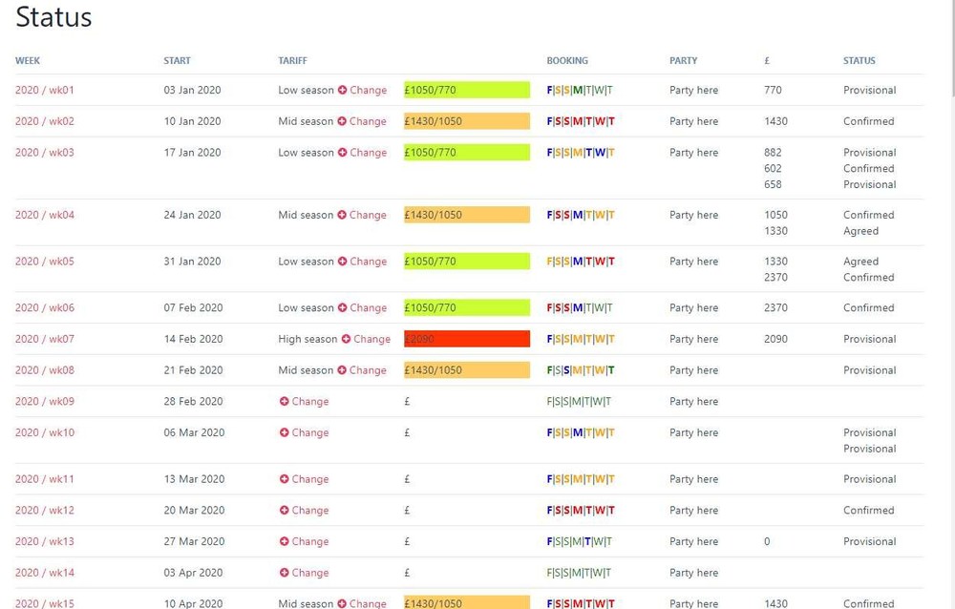Open the 2020 / wk13 week link
Viewport: 955px width, 609px height.
tap(44, 541)
